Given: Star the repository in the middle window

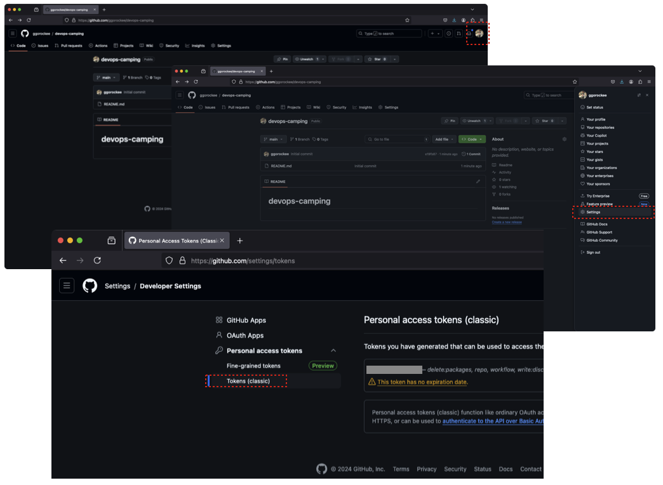Looking at the screenshot, I should click(x=545, y=121).
